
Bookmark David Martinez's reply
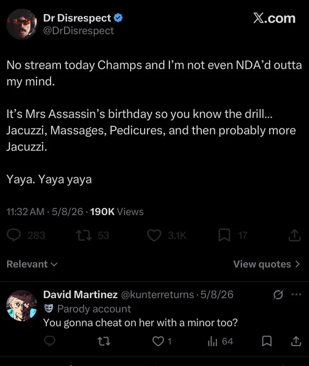tap(267, 341)
